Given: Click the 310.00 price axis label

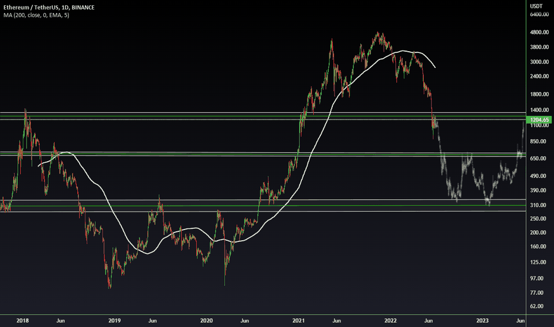Looking at the screenshot, I should pos(539,205).
